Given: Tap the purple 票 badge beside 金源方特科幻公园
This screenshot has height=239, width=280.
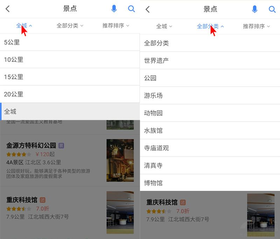Looking at the screenshot, I should coord(61,145).
